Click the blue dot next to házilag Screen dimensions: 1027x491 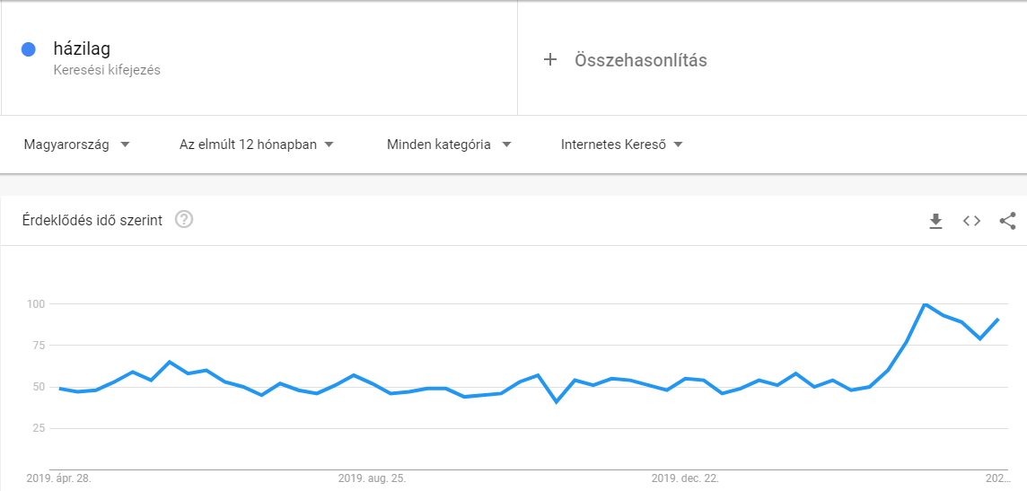[x=29, y=50]
